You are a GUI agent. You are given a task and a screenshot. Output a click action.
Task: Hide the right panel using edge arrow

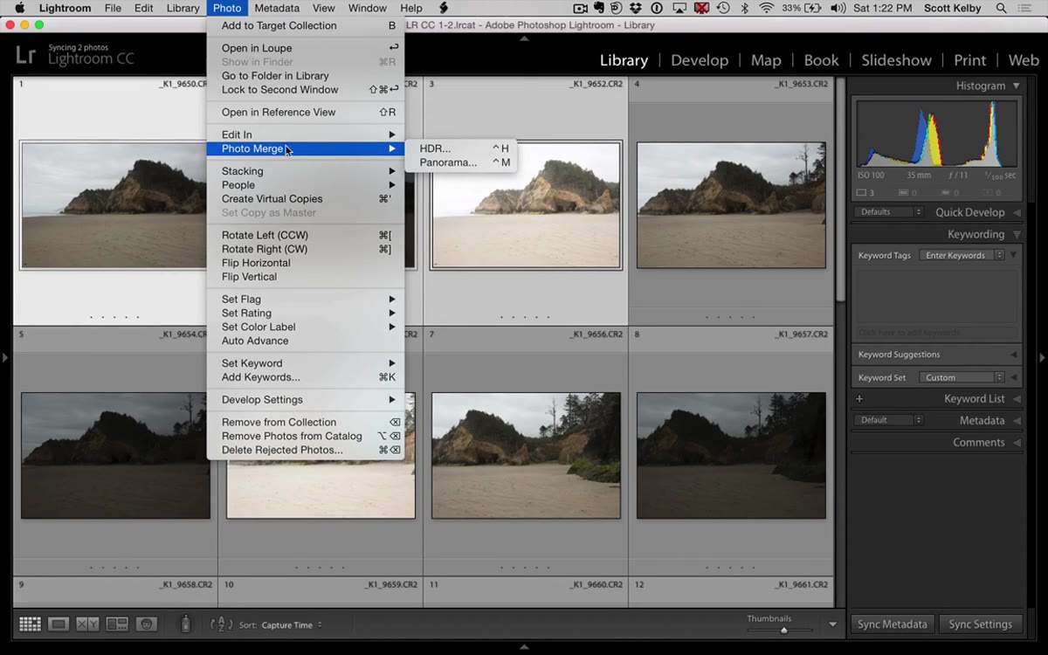tap(1042, 357)
